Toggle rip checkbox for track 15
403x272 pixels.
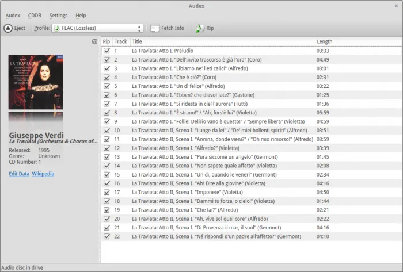tap(107, 174)
